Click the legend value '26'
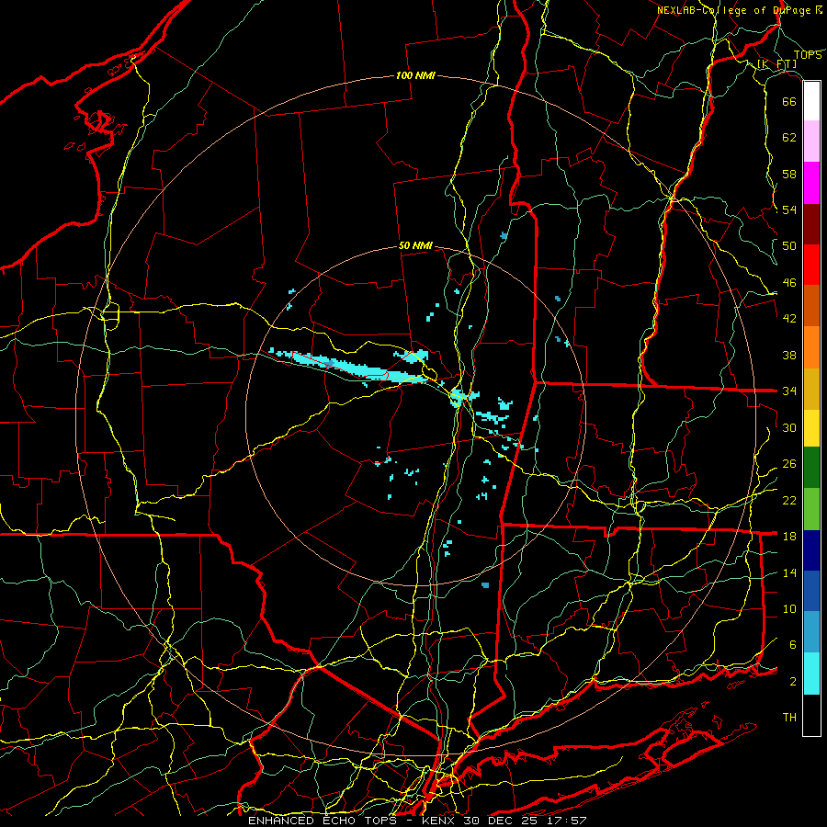827x827 pixels. (789, 464)
